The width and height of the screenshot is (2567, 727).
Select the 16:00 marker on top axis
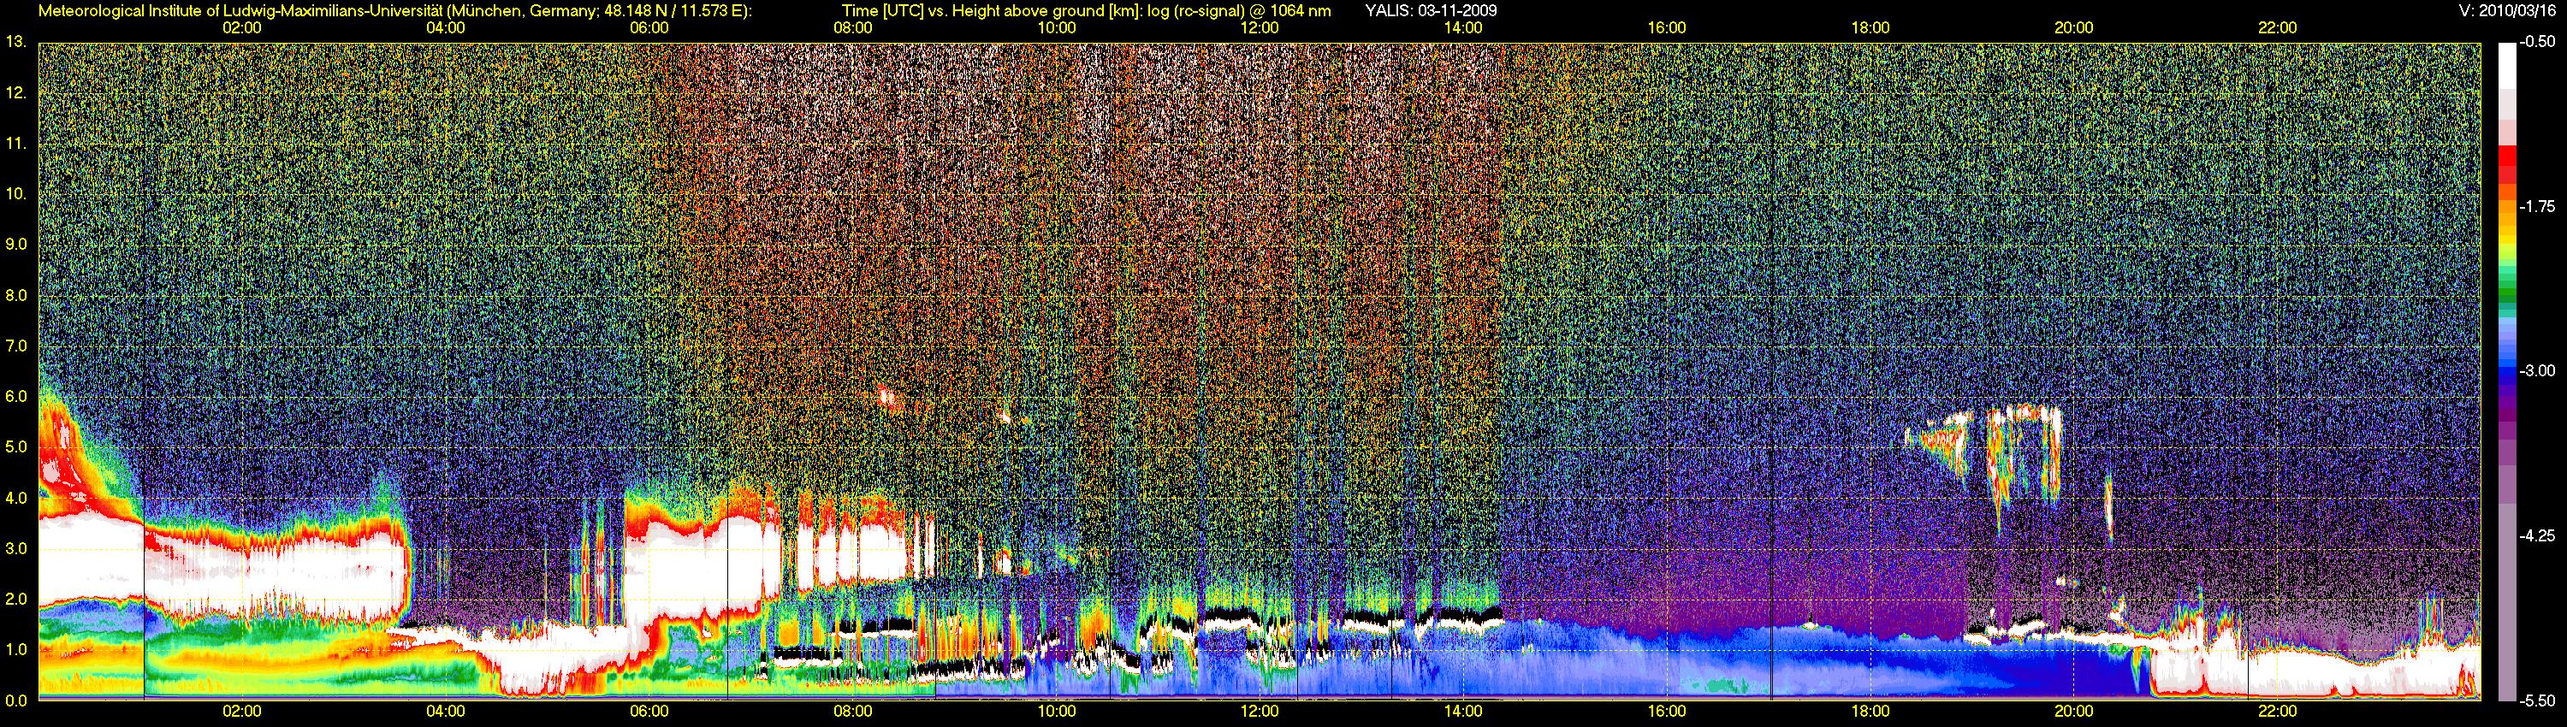(1666, 28)
